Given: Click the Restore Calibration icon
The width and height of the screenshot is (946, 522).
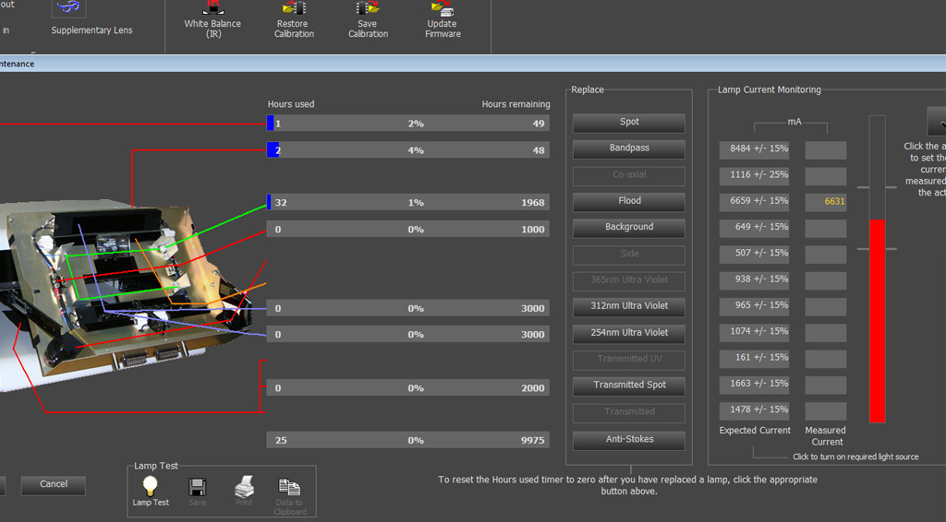Looking at the screenshot, I should 294,8.
